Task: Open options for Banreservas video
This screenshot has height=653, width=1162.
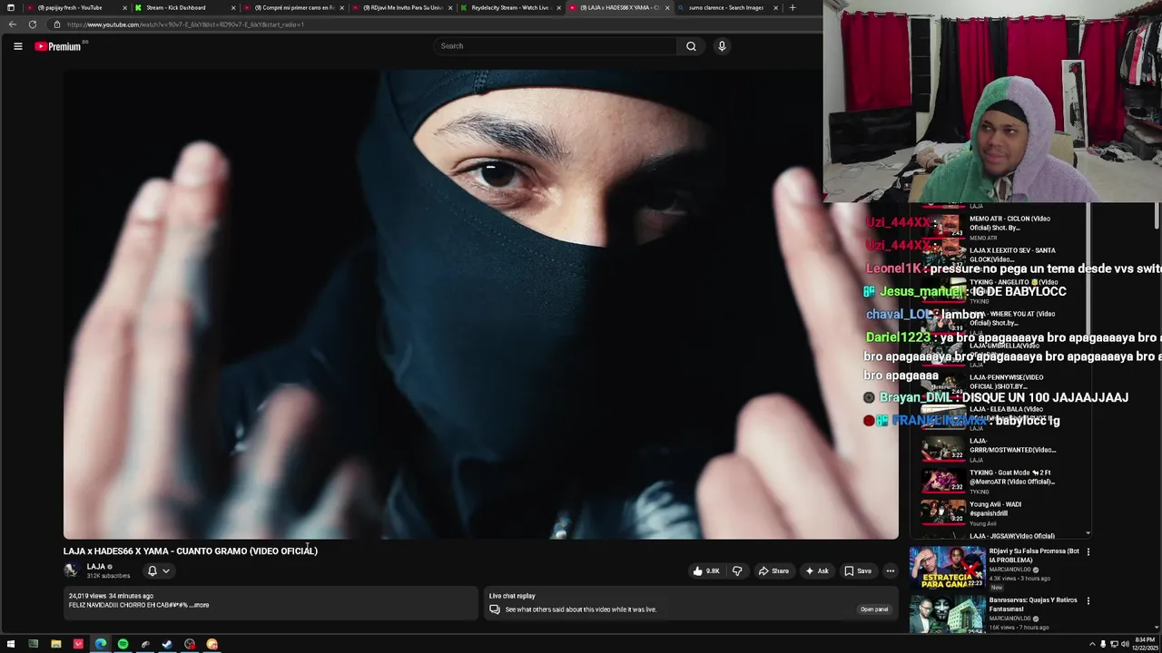Action: coord(1088,600)
